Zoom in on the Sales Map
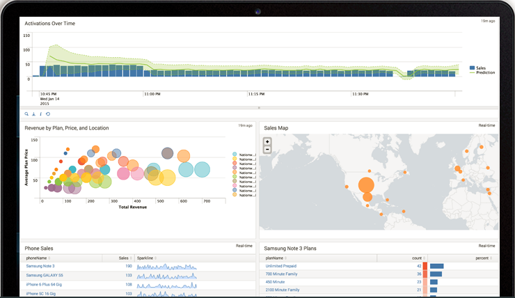 point(267,142)
